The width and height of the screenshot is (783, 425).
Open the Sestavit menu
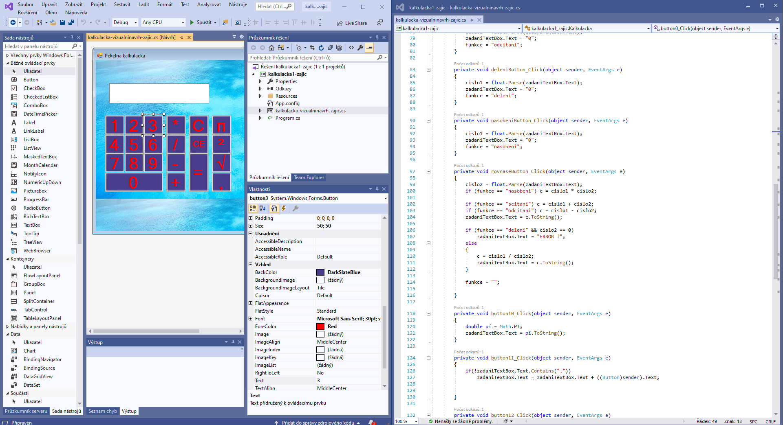pyautogui.click(x=122, y=4)
